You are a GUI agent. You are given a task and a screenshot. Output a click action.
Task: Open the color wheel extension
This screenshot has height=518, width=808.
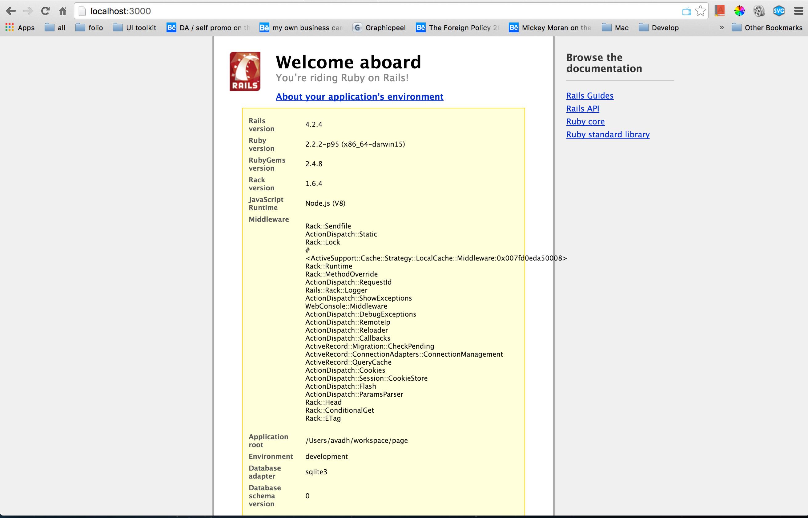coord(739,11)
